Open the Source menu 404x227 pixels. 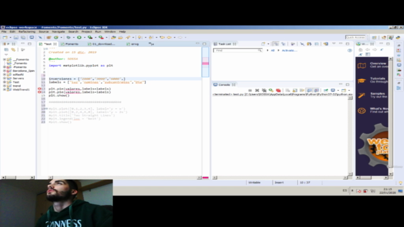[44, 32]
